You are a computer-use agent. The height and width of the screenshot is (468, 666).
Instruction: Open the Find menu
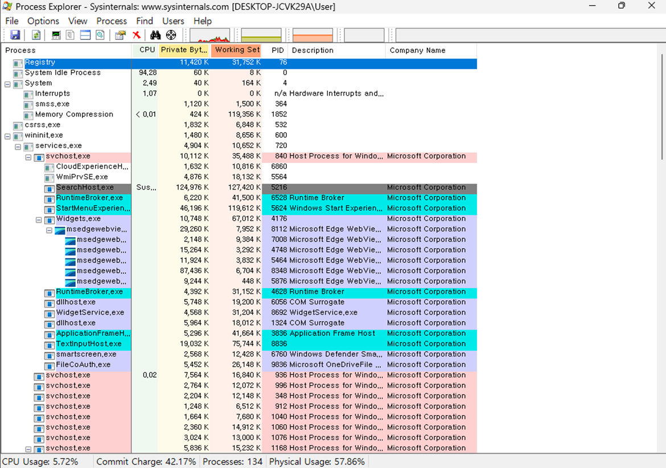pyautogui.click(x=145, y=21)
